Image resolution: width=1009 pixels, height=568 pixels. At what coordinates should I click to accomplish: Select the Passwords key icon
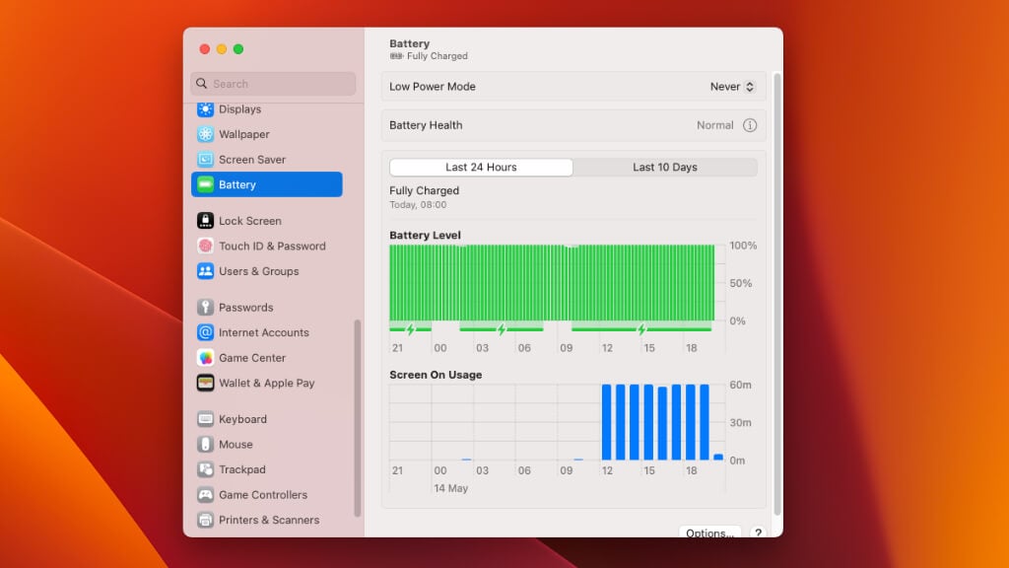tap(205, 308)
